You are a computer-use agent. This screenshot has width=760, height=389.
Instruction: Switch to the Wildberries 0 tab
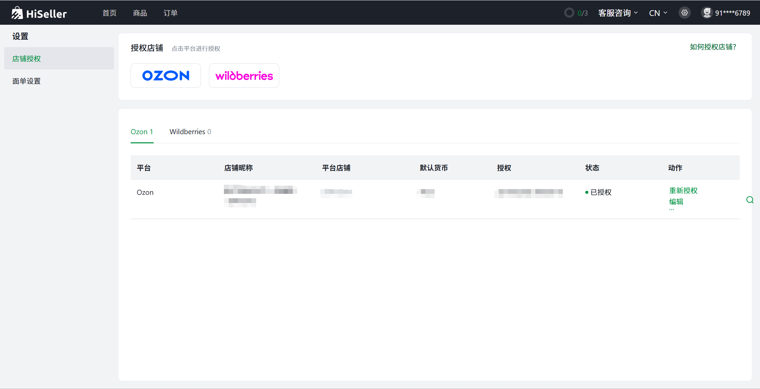click(x=190, y=132)
